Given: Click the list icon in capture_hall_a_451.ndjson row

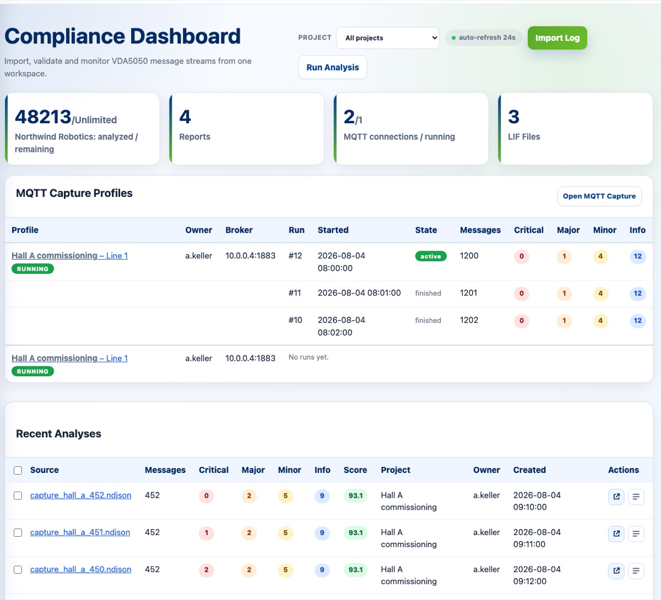Looking at the screenshot, I should (x=636, y=533).
